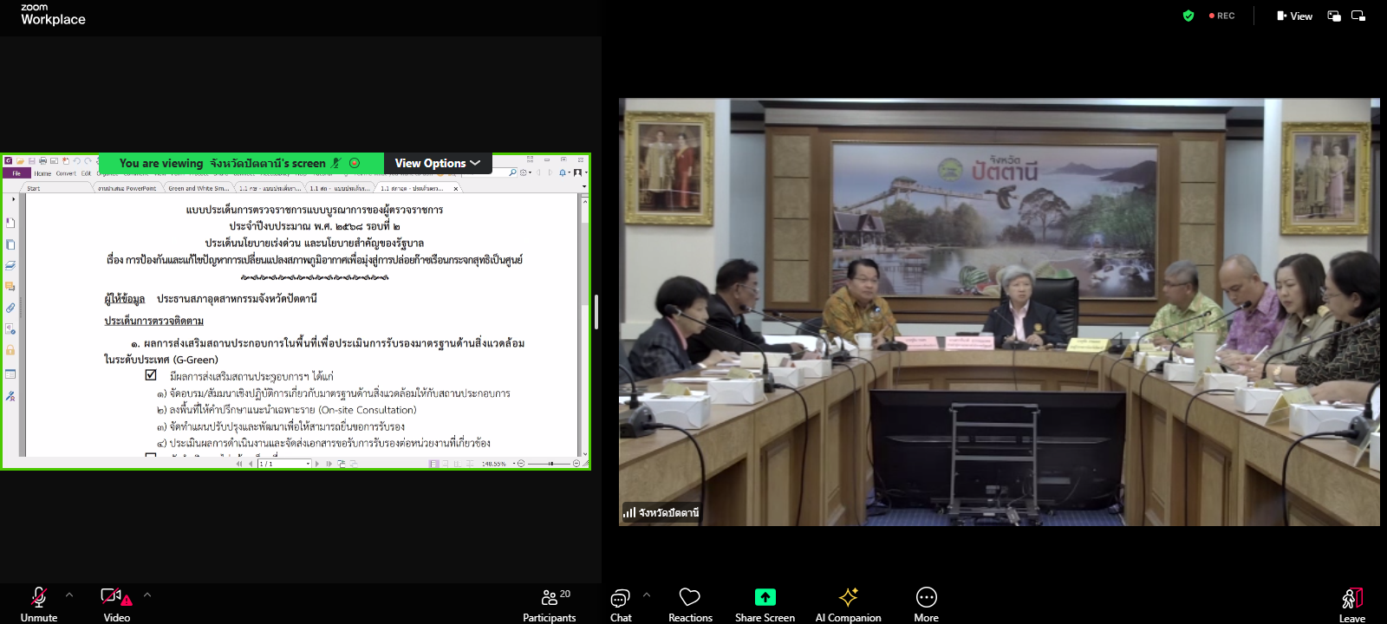Expand audio options arrow beside Unmute
1387x624 pixels.
[x=69, y=595]
